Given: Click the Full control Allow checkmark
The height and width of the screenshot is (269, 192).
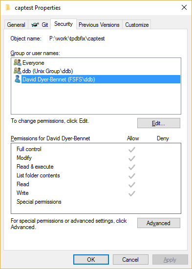Looking at the screenshot, I should point(132,150).
